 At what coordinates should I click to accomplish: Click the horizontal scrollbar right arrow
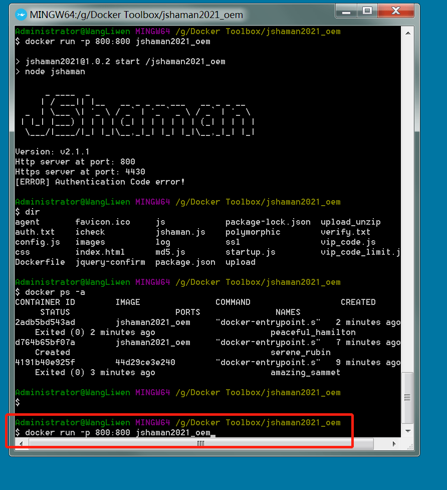pyautogui.click(x=393, y=443)
